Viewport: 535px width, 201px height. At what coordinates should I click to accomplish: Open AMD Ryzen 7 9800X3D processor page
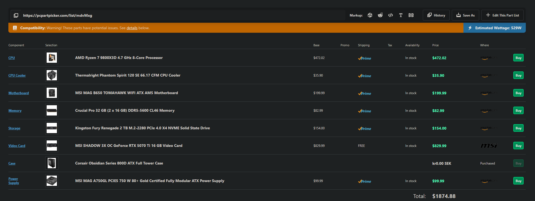[119, 58]
